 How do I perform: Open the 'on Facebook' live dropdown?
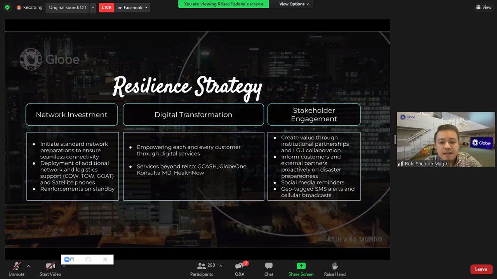click(132, 7)
